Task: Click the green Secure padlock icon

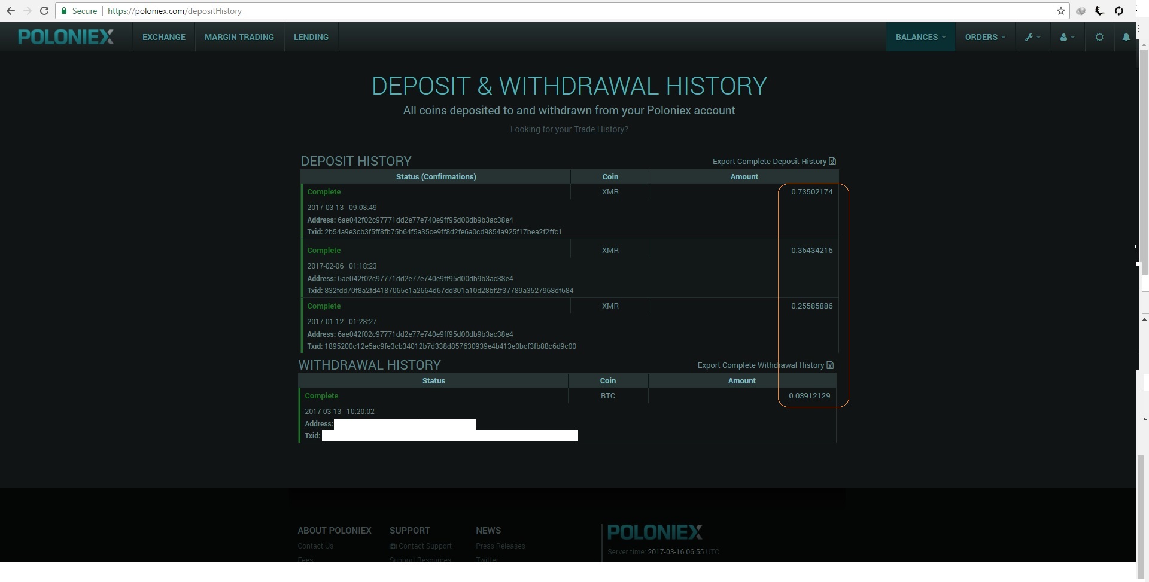Action: point(64,11)
